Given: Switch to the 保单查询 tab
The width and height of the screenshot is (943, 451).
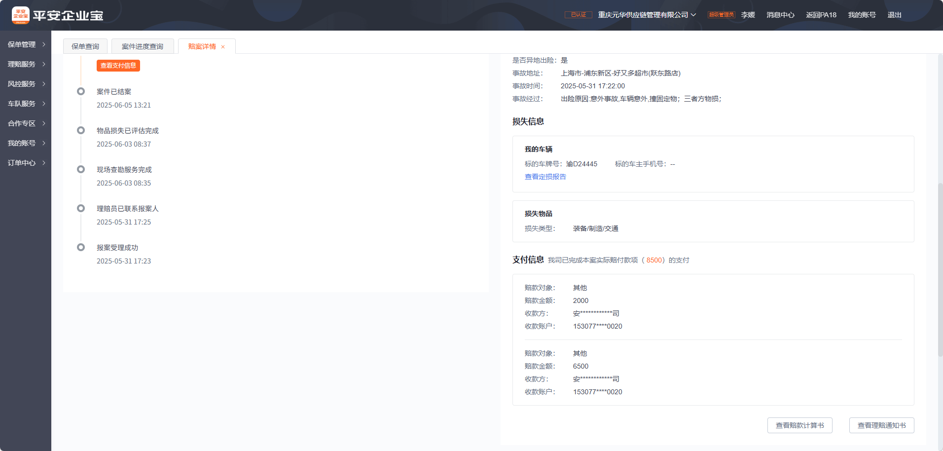Looking at the screenshot, I should (x=85, y=46).
